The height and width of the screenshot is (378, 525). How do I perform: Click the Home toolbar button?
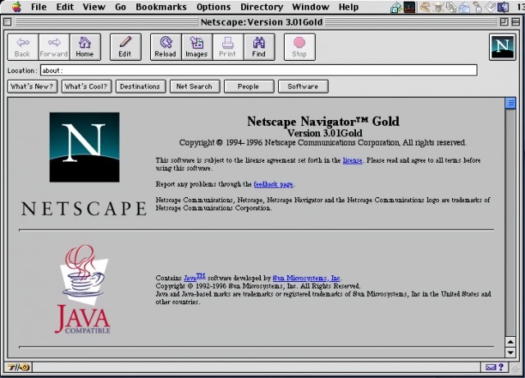84,47
